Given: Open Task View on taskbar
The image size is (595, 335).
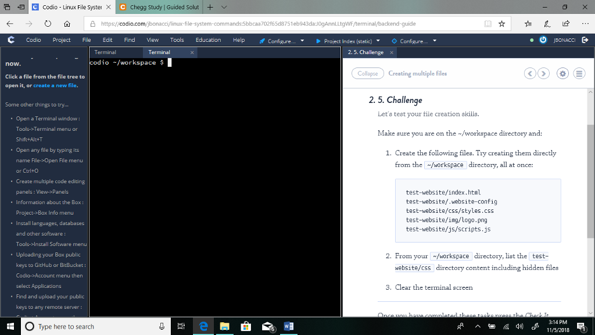Looking at the screenshot, I should click(x=181, y=326).
